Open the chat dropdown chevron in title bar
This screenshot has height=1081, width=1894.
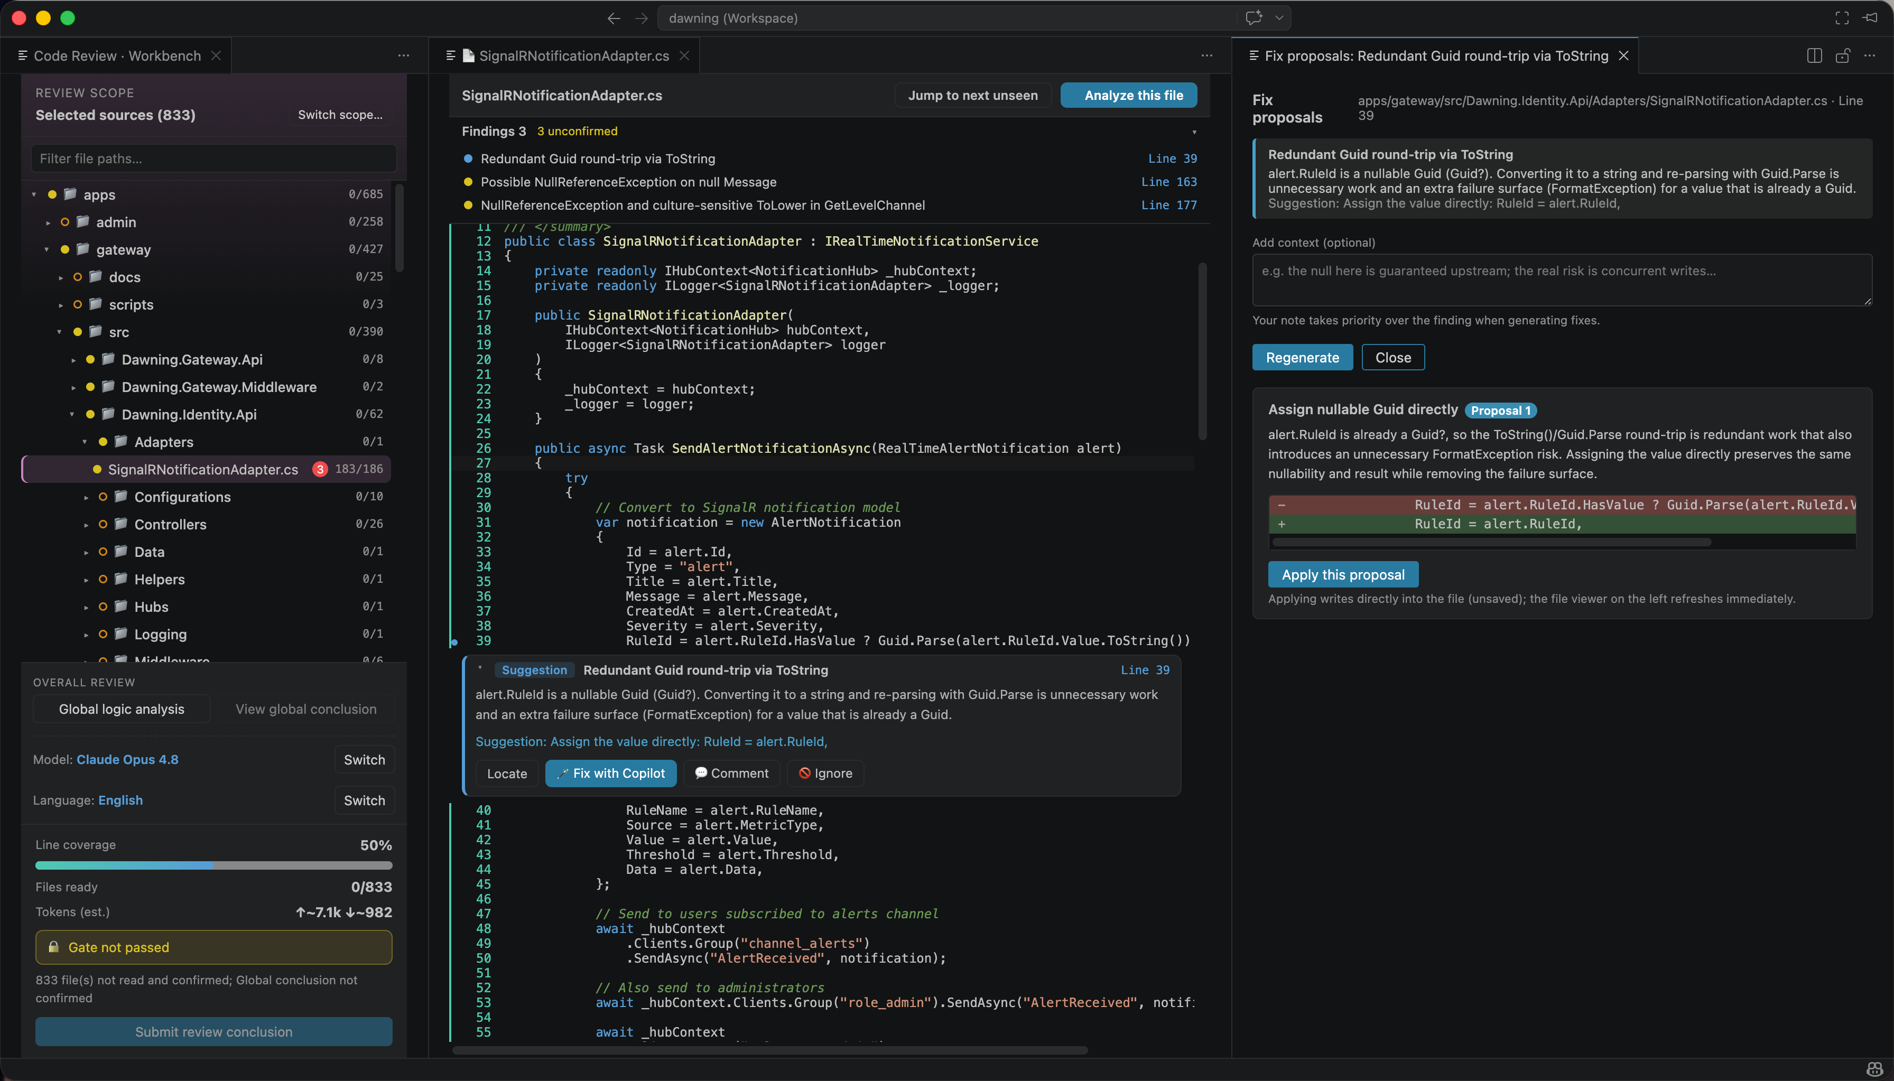pos(1278,18)
